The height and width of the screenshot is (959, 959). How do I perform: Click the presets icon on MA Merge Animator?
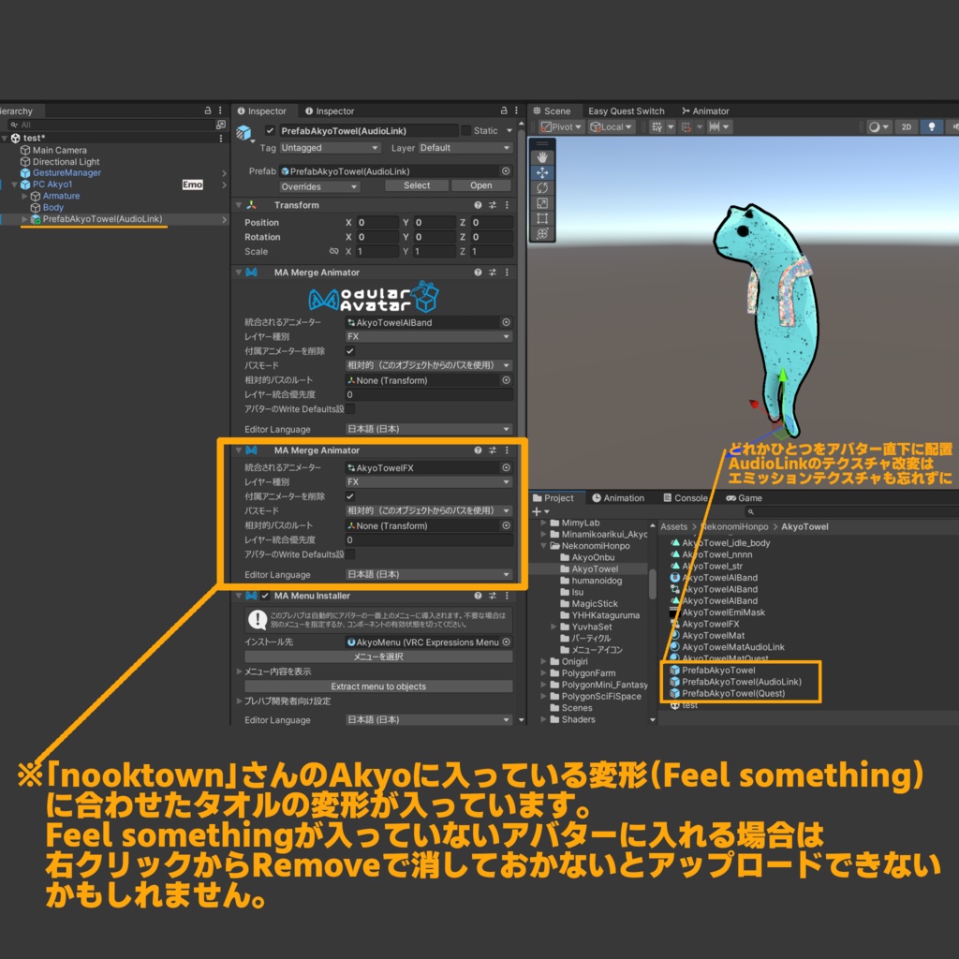[494, 273]
